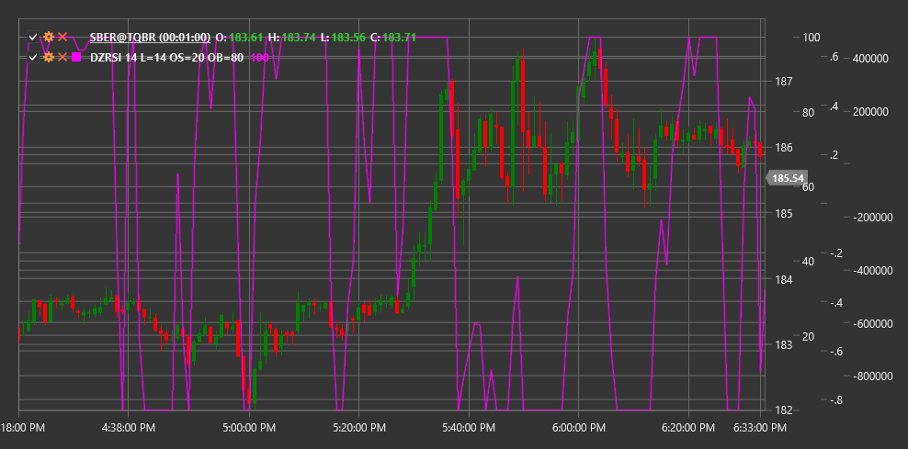Click the 400000 volume axis label
This screenshot has width=908, height=449.
(x=870, y=59)
